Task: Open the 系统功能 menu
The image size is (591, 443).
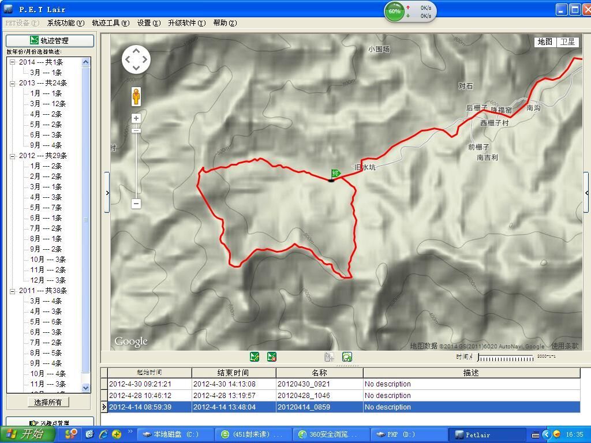Action: pyautogui.click(x=65, y=23)
